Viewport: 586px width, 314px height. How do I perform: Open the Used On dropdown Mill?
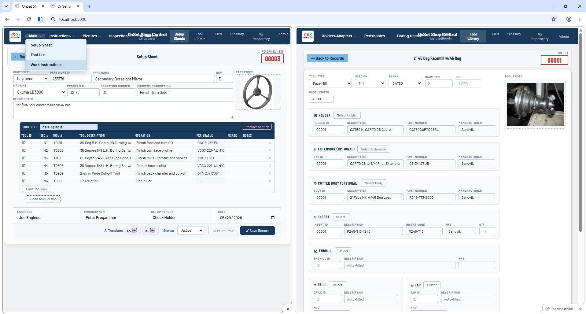370,83
